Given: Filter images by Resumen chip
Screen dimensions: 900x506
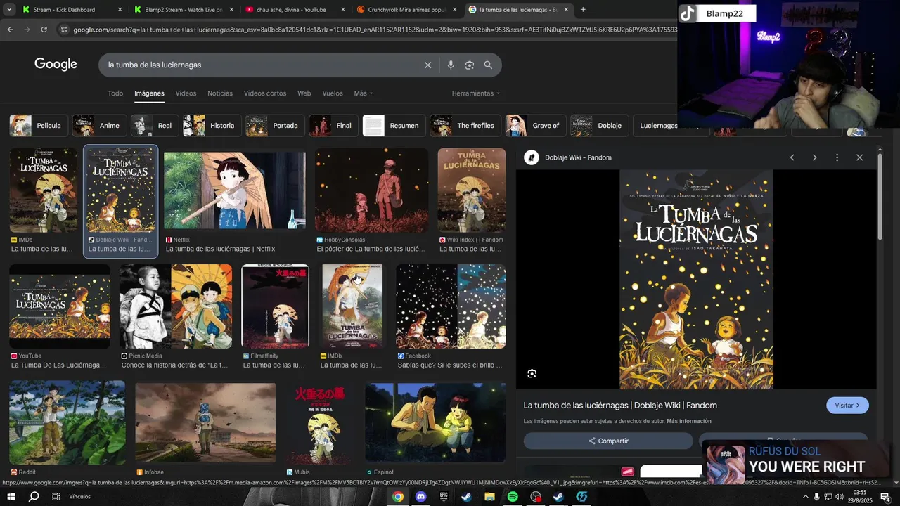Looking at the screenshot, I should tap(394, 126).
